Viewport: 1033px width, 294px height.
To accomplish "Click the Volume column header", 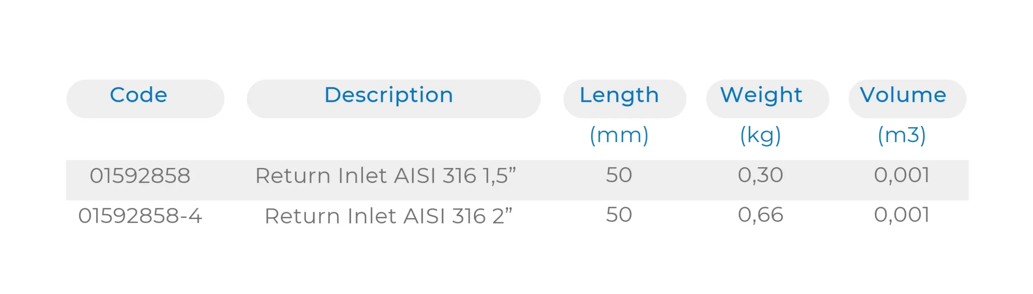I will pyautogui.click(x=903, y=95).
